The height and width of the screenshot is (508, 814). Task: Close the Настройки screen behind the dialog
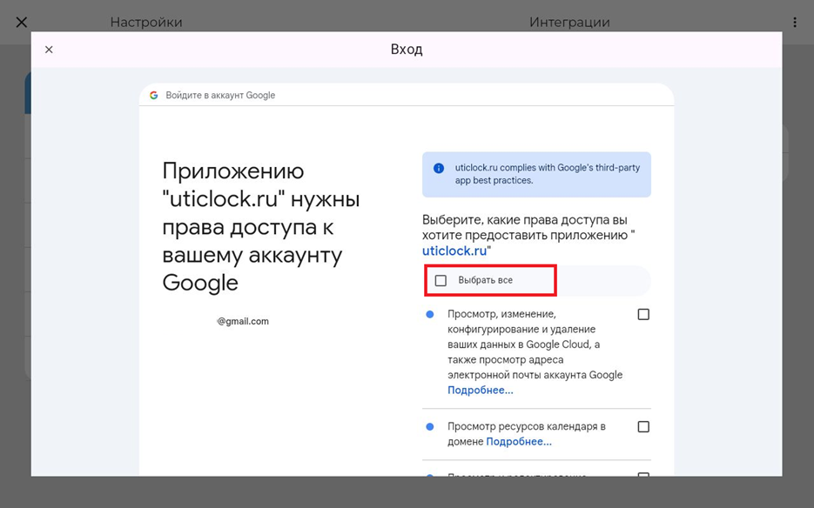(x=21, y=23)
